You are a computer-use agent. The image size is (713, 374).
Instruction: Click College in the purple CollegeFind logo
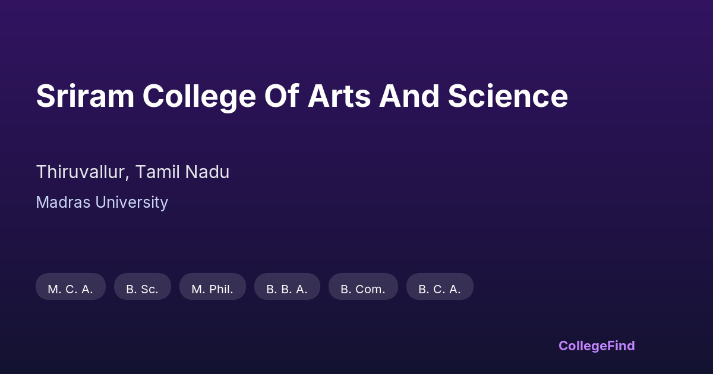pyautogui.click(x=583, y=346)
